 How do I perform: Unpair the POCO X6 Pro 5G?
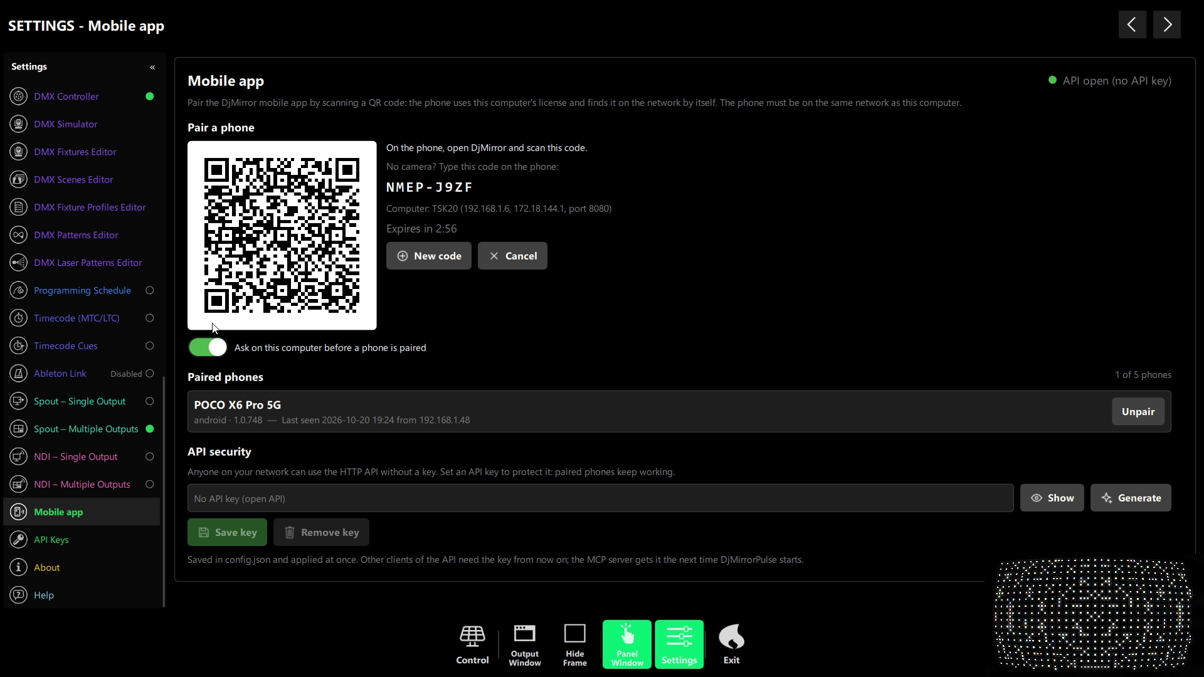tap(1138, 411)
